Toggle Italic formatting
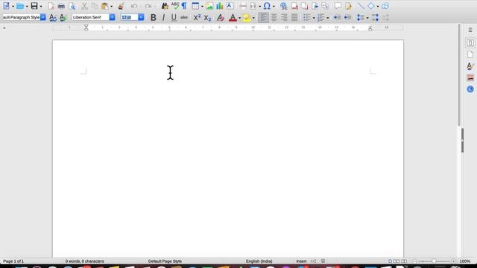 (164, 18)
